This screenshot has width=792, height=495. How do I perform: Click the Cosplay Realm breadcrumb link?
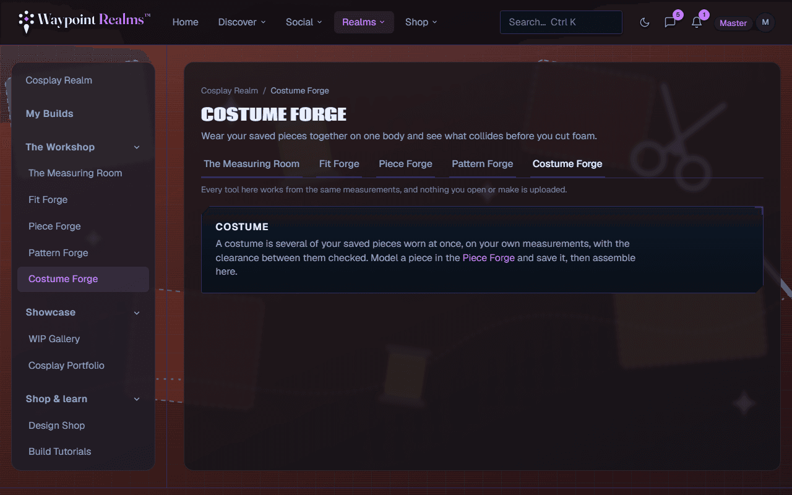(230, 90)
